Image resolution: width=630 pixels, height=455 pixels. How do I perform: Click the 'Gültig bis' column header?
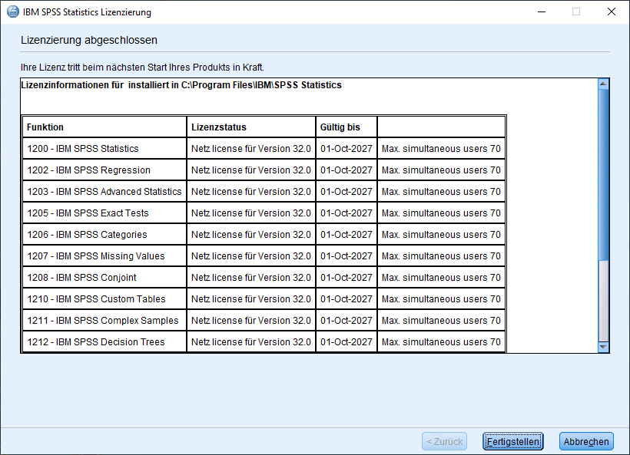click(346, 127)
